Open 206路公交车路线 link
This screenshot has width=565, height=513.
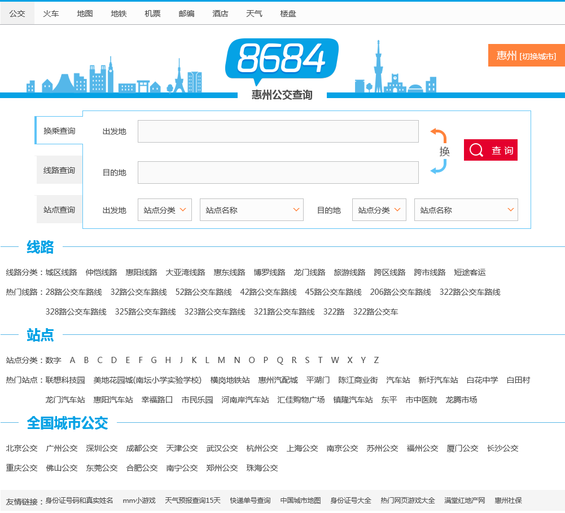400,292
